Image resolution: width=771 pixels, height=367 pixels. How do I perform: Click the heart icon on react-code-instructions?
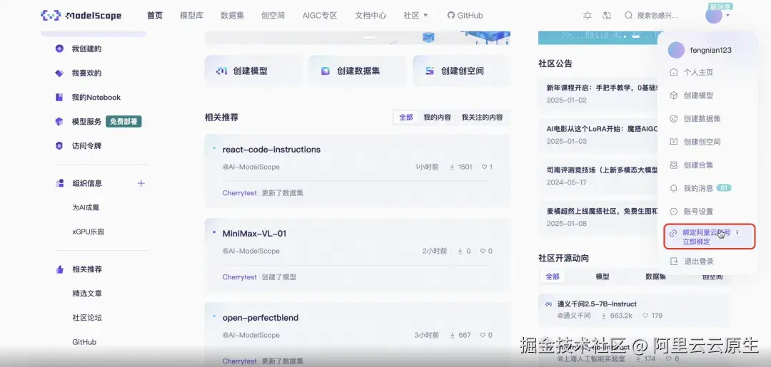pos(484,167)
